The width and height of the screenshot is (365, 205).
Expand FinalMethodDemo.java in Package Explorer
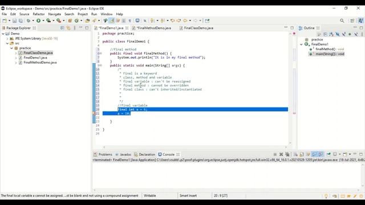click(x=16, y=63)
